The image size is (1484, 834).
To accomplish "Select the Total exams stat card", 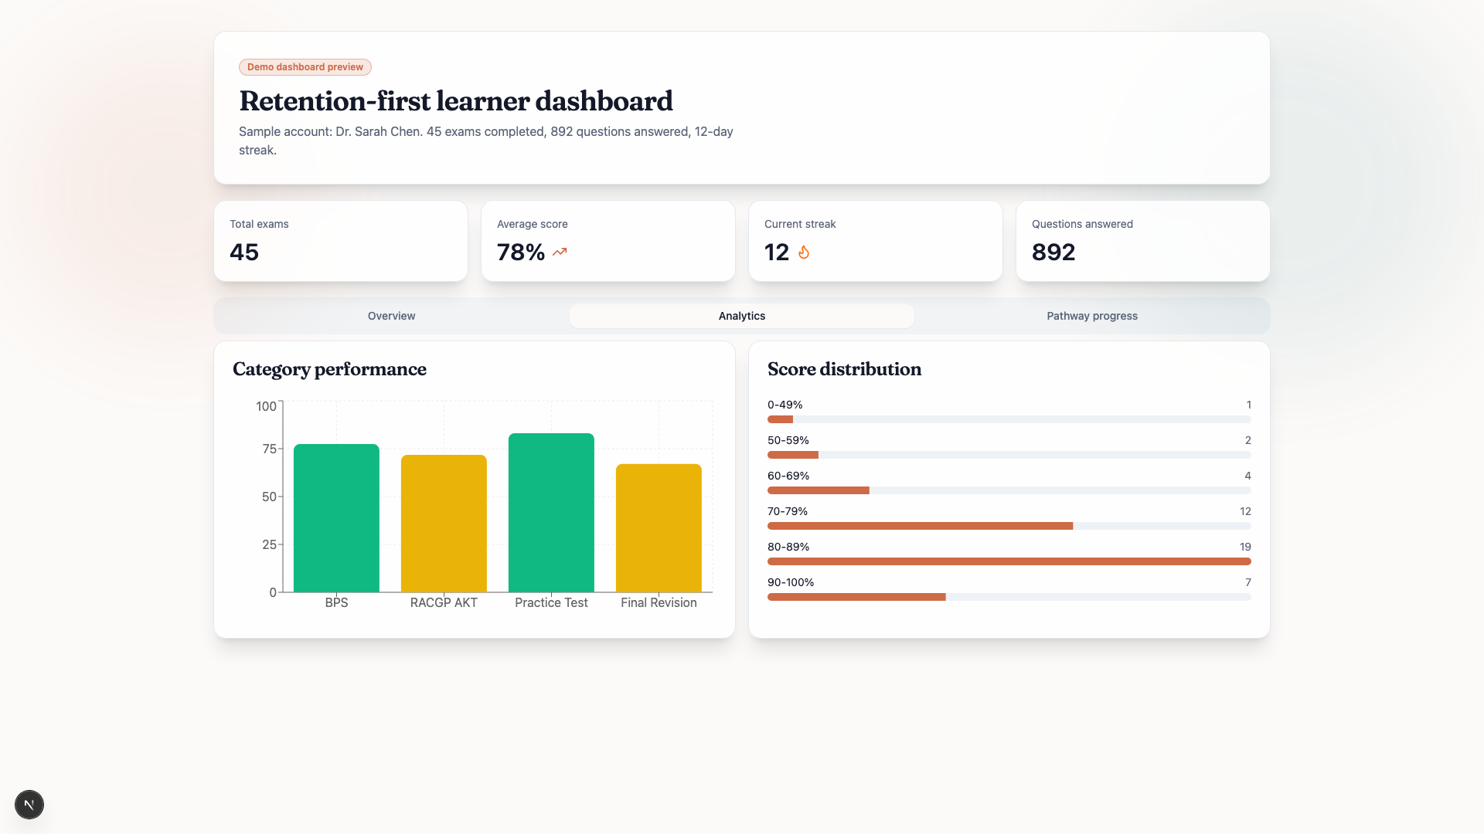I will tap(340, 241).
